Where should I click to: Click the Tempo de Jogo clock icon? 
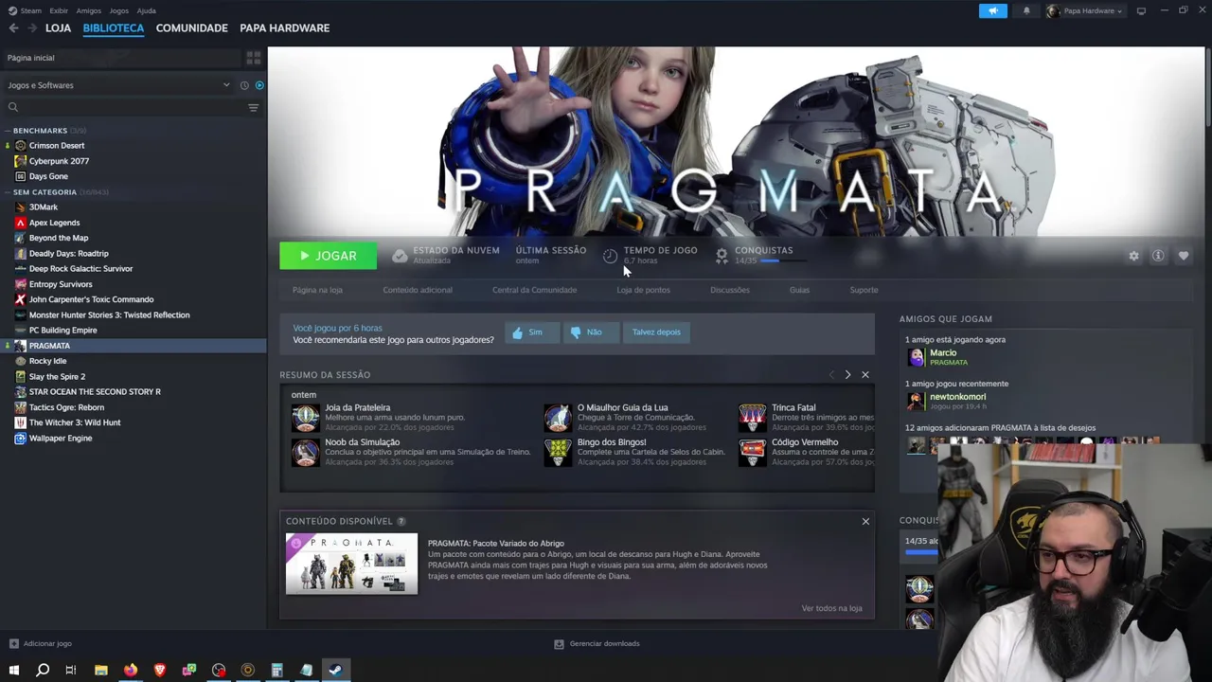click(610, 255)
